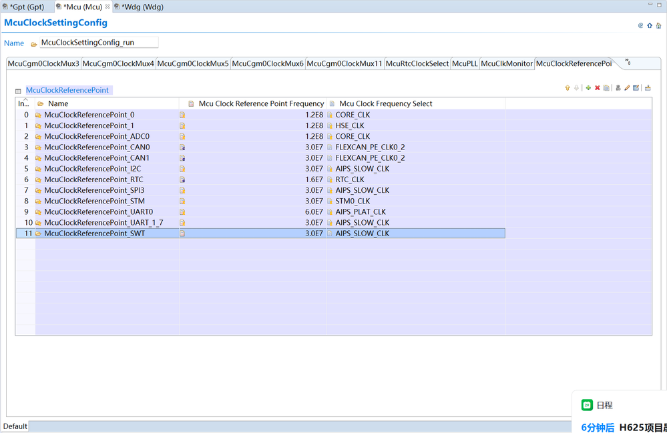Click the grayed move down arrow icon

tap(576, 88)
